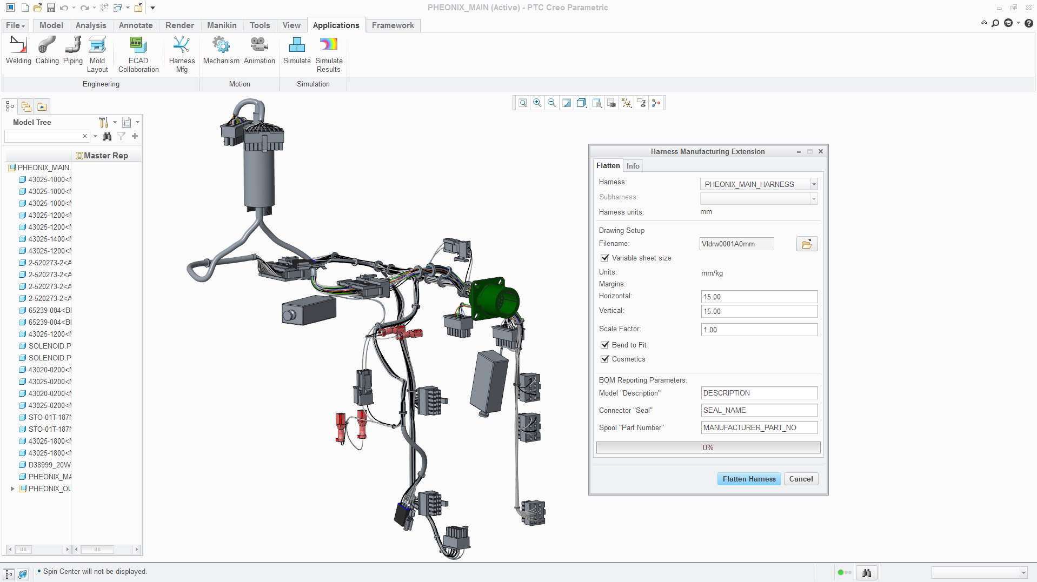The image size is (1037, 582).
Task: Open ECAD Collaboration
Action: point(138,55)
